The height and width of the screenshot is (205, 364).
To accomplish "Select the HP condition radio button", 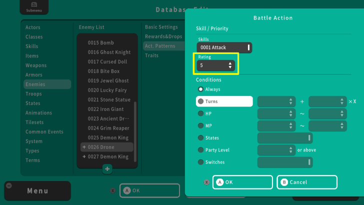I will tap(200, 113).
